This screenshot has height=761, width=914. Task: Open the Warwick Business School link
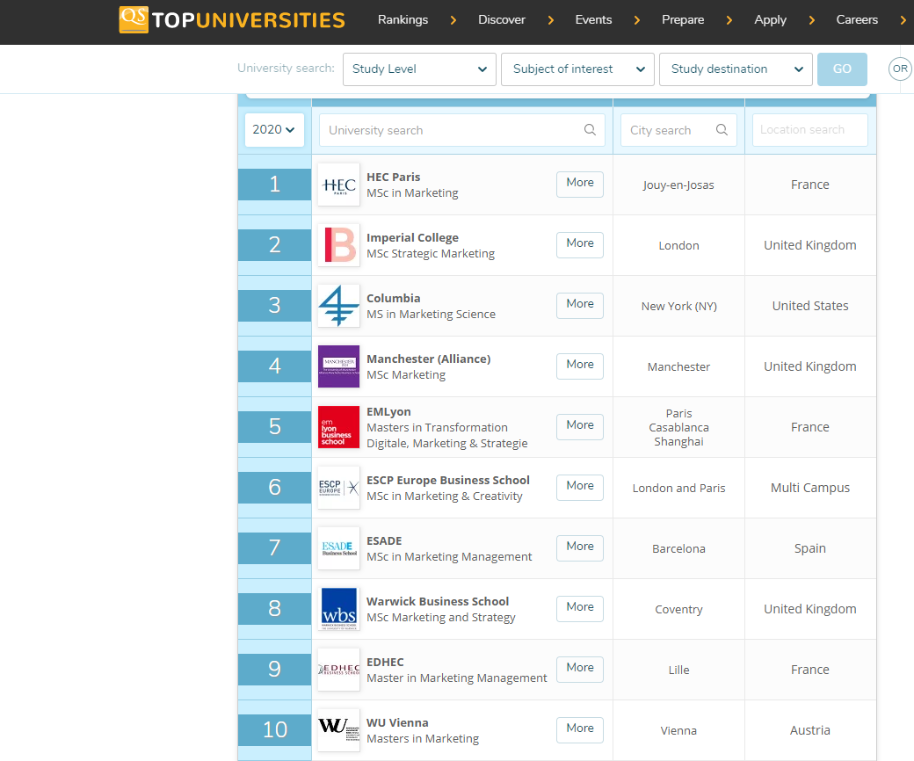coord(437,601)
